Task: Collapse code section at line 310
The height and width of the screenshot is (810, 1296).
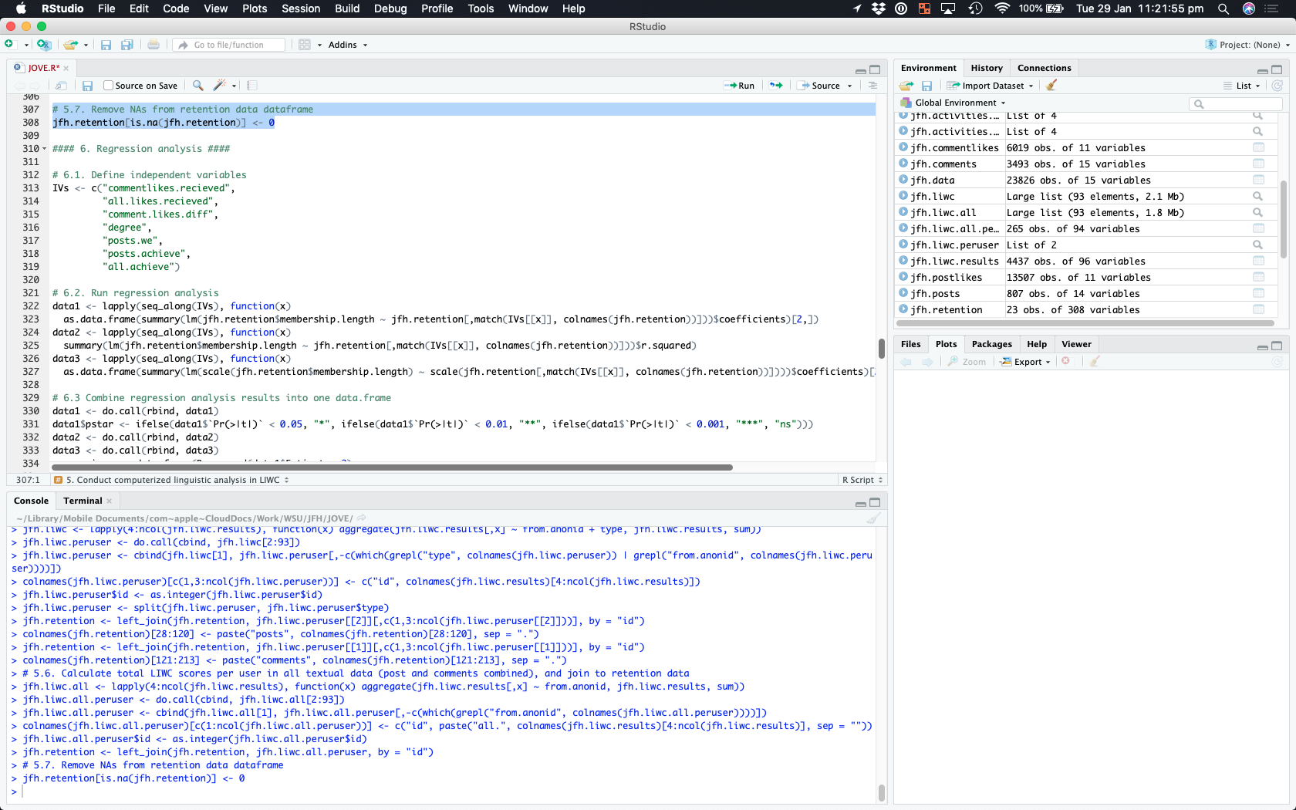Action: (x=44, y=149)
